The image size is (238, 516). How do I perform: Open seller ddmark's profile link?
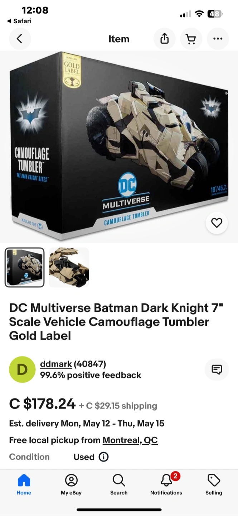point(56,364)
